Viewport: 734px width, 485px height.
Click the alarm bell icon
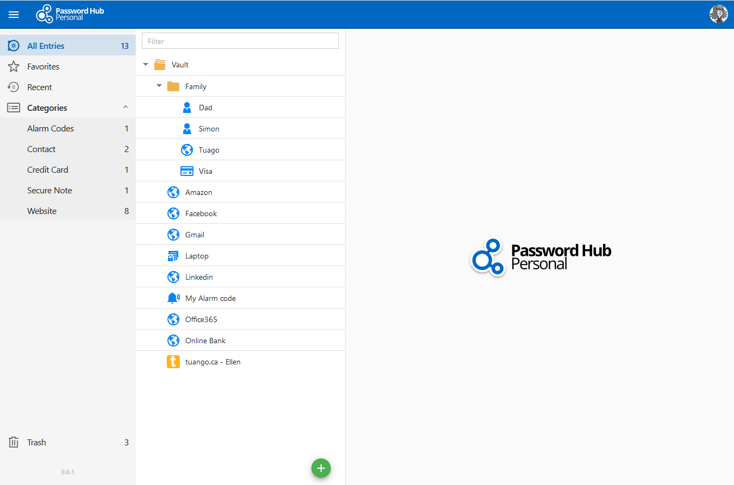coord(173,298)
